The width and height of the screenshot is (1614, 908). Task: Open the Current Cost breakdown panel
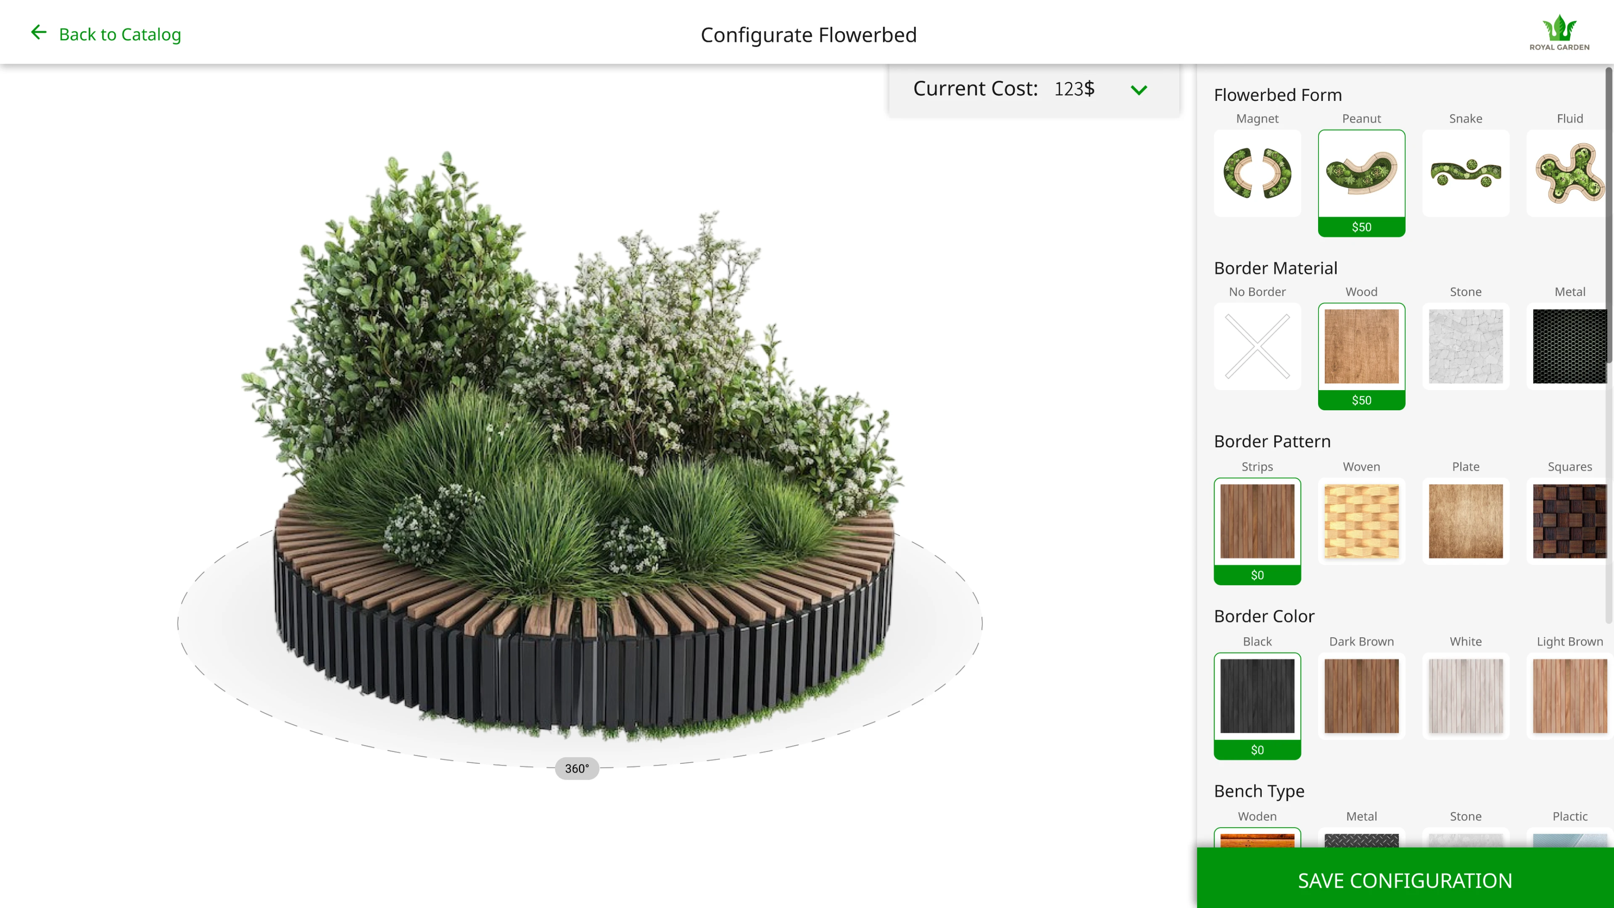click(1002, 89)
